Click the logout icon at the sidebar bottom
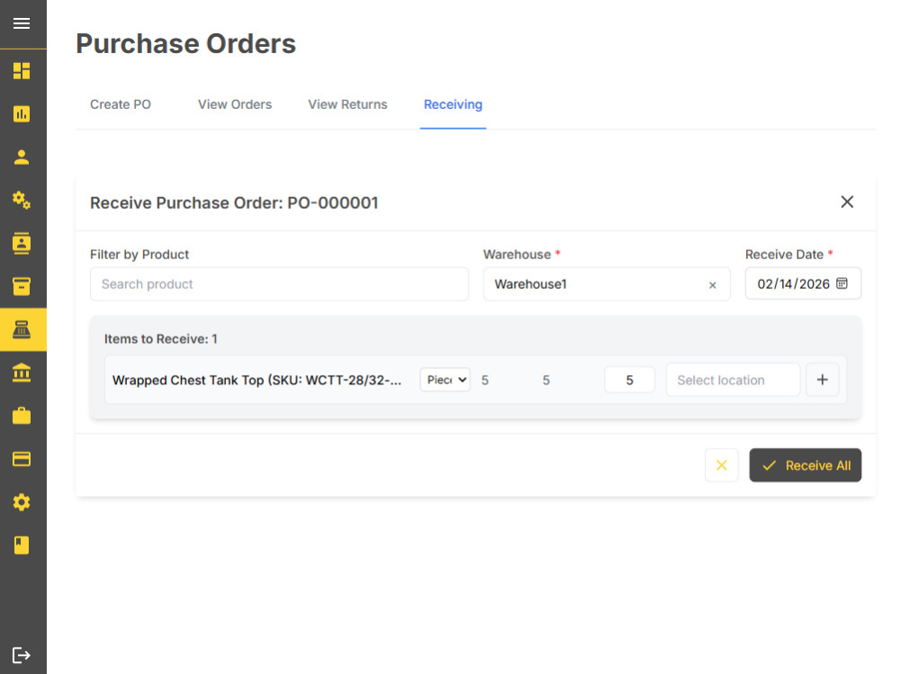This screenshot has height=674, width=900. pyautogui.click(x=22, y=655)
